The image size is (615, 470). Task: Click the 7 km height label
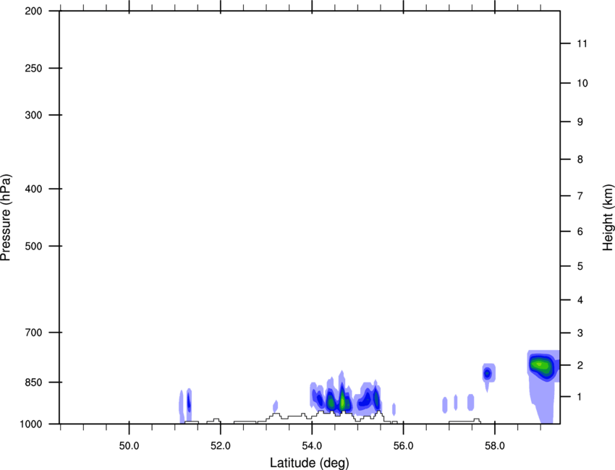coord(580,196)
